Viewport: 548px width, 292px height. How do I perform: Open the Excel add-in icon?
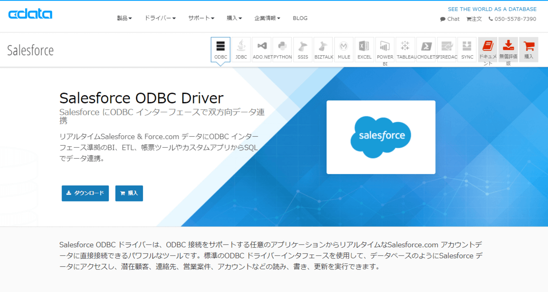click(x=364, y=50)
